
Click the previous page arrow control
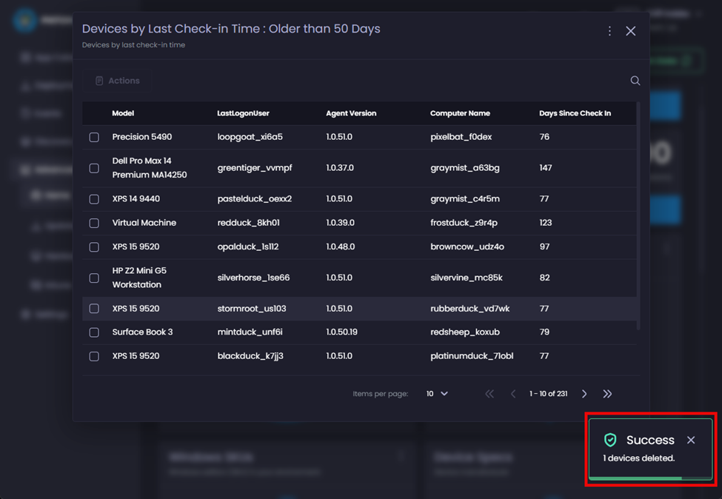click(513, 393)
